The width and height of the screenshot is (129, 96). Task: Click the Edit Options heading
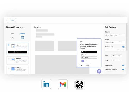tap(110, 27)
